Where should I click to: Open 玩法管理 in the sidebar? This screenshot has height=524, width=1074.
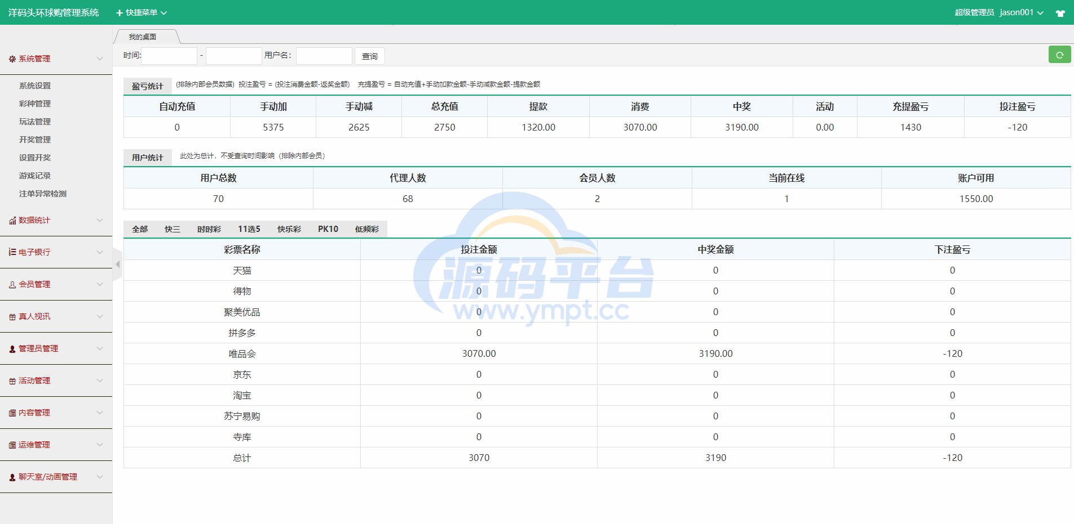click(35, 122)
